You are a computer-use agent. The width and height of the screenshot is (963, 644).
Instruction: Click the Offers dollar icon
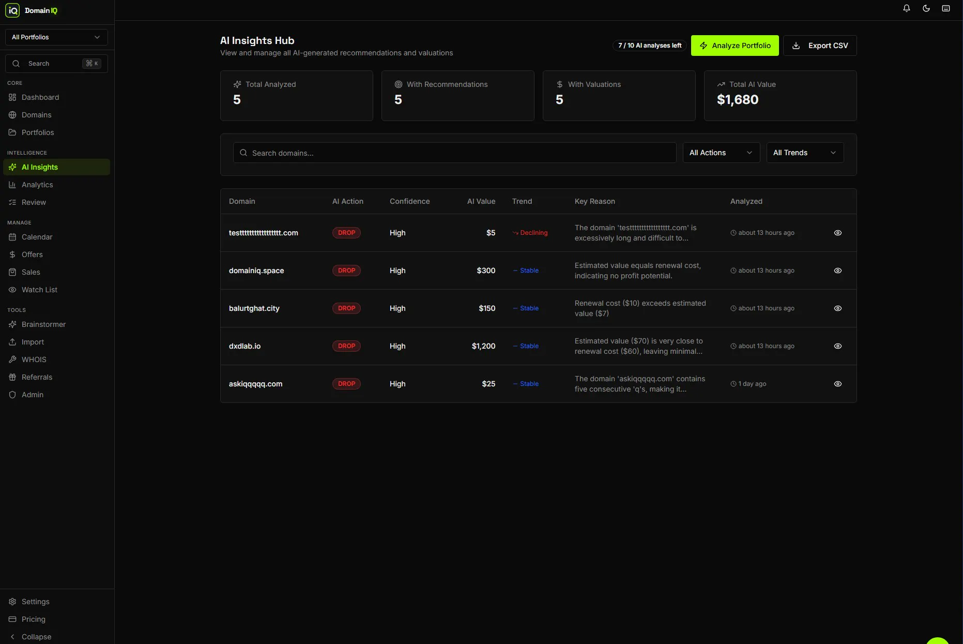click(12, 254)
